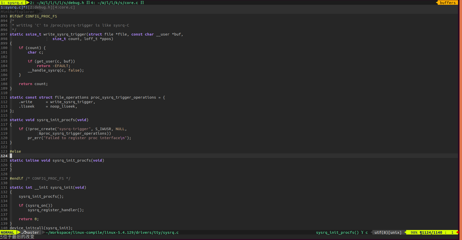The width and height of the screenshot is (462, 240).
Task: Open the core.c buffer tab
Action: [x=115, y=3]
